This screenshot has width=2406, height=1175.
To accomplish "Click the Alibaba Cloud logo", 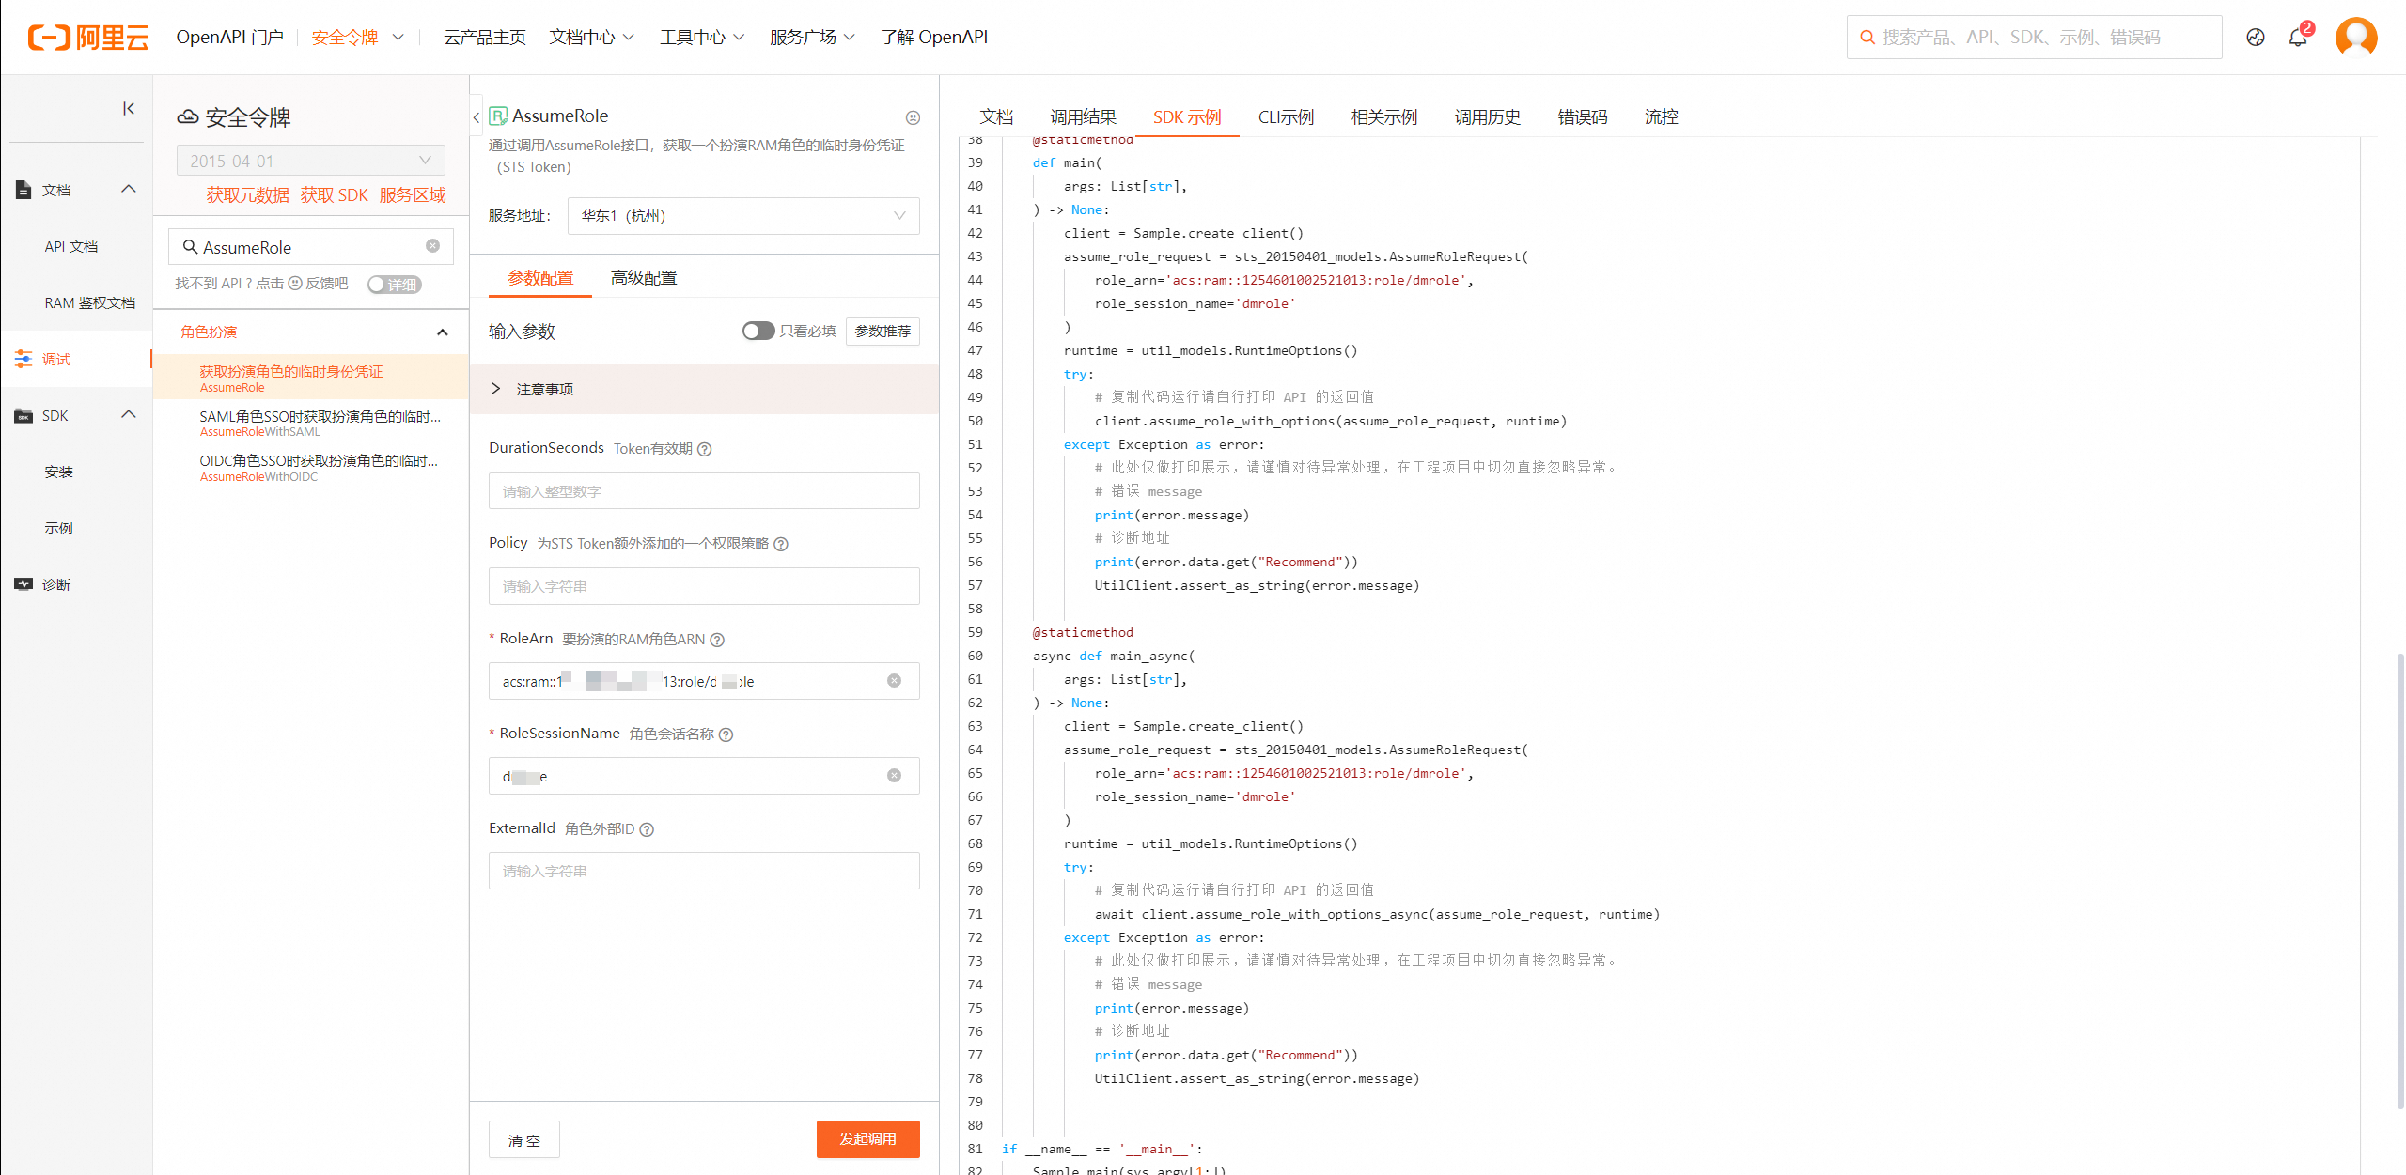I will (x=88, y=38).
